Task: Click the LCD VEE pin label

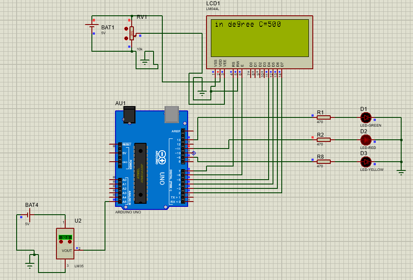Action: coord(225,63)
